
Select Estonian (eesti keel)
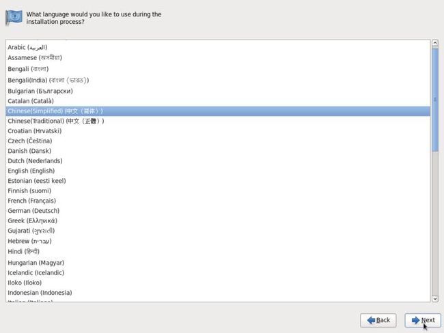point(218,181)
